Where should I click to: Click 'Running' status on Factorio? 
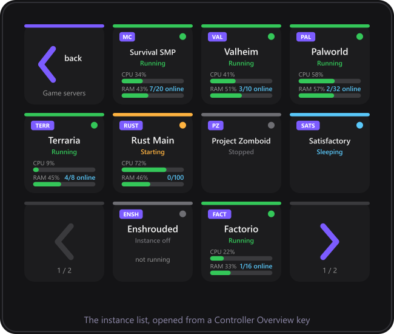[241, 240]
